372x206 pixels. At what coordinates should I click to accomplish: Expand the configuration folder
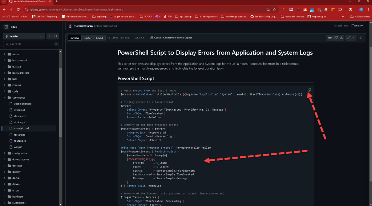(x=5, y=153)
